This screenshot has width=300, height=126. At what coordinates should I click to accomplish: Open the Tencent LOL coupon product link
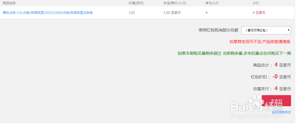[x=48, y=13]
